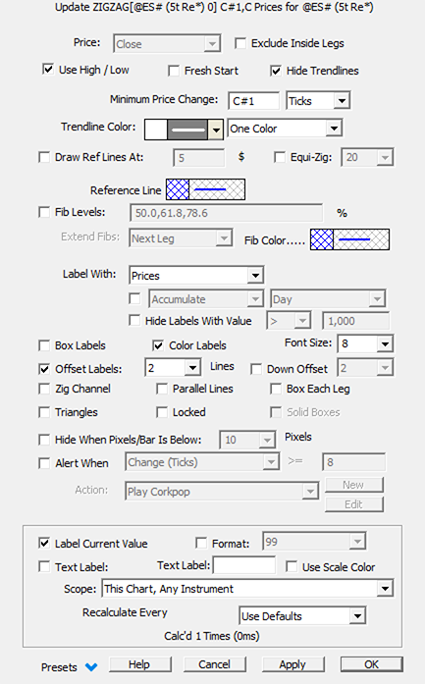
Task: Uncheck the Use High / Low option
Action: (x=48, y=70)
